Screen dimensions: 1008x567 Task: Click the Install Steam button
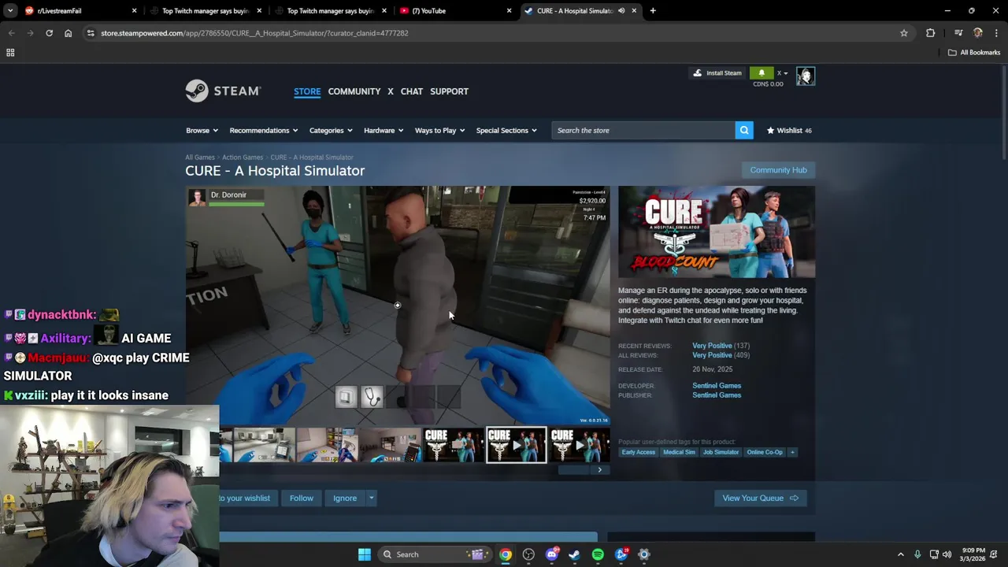[x=717, y=73]
